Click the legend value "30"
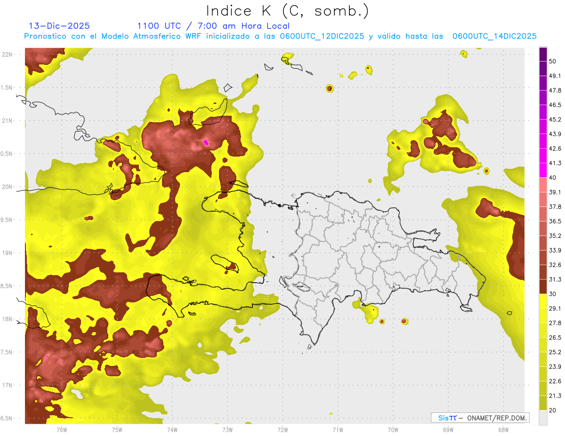 click(554, 294)
